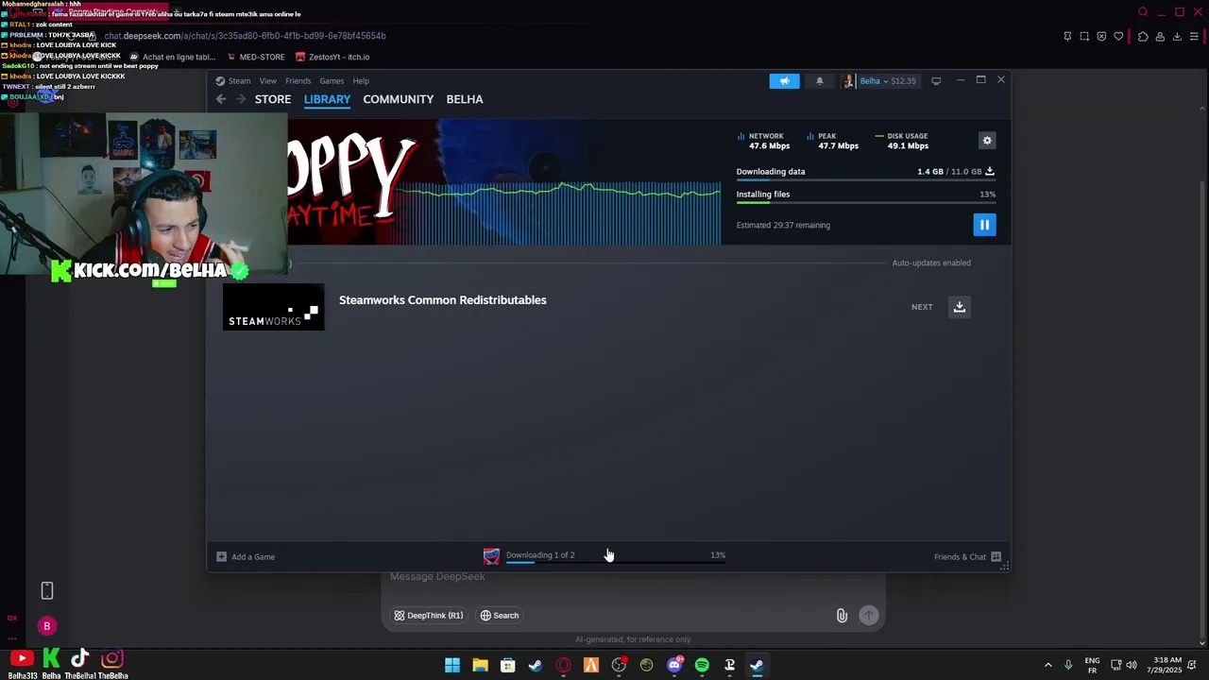Open the LIBRARY tab in Steam
The image size is (1209, 680).
click(x=327, y=99)
